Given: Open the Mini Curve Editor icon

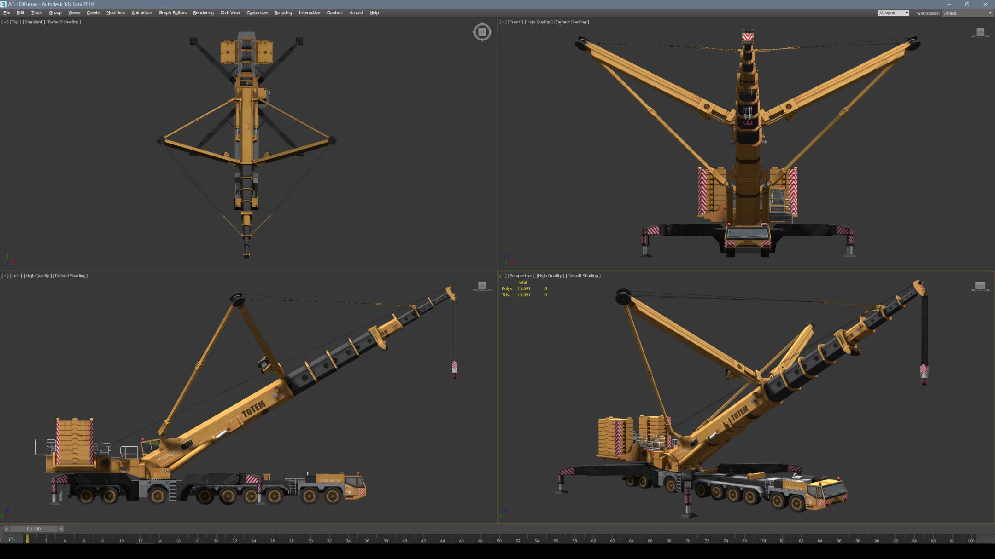Looking at the screenshot, I should tap(10, 538).
